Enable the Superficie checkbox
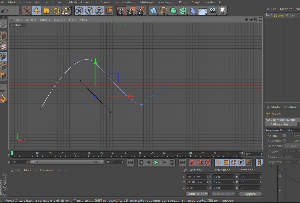 point(284,140)
